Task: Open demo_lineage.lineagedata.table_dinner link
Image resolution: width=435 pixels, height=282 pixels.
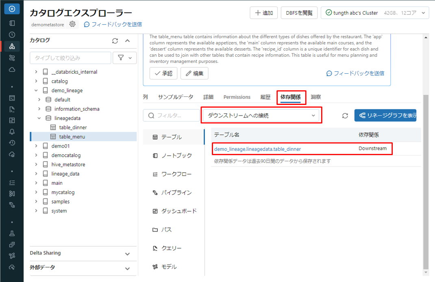Action: pos(257,149)
